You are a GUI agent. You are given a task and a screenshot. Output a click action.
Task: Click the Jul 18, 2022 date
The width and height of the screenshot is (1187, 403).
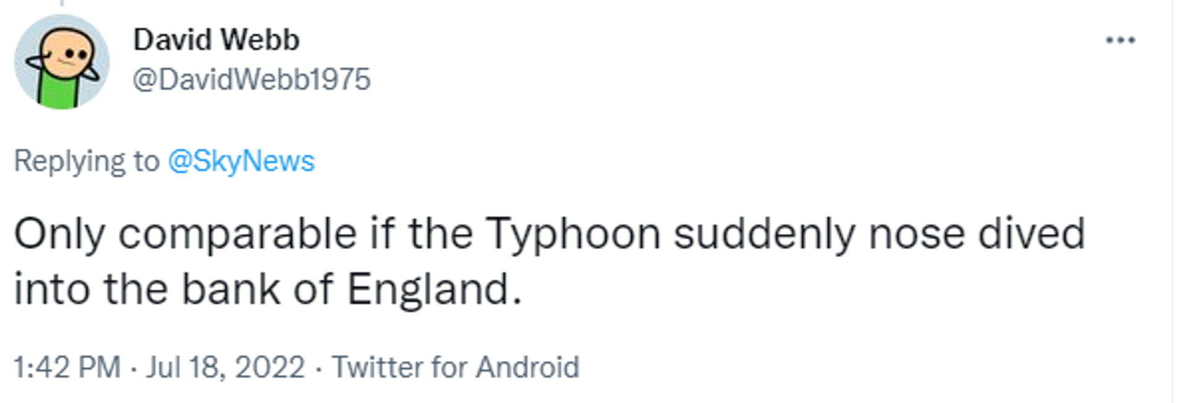click(x=226, y=367)
